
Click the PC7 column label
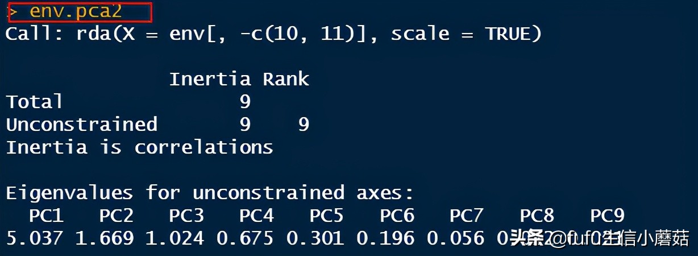coord(467,216)
